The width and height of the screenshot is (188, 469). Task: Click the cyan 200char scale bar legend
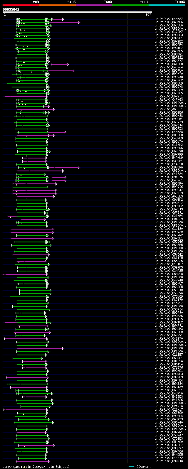131,467
